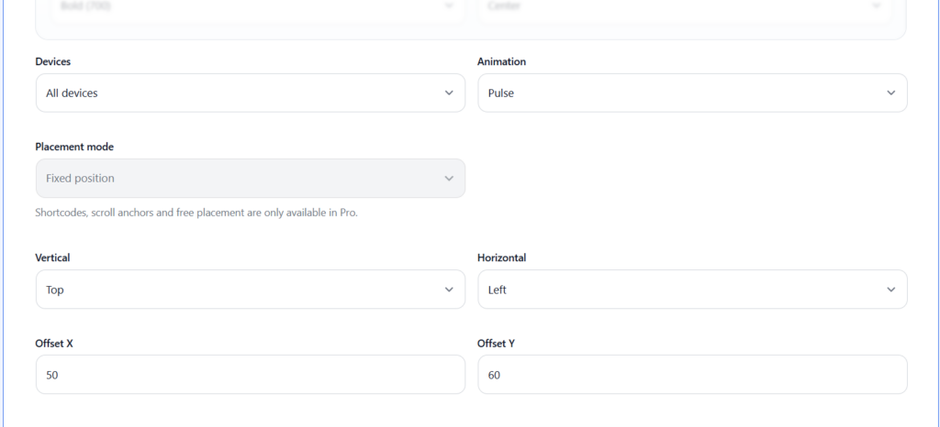Viewport: 940px width, 427px height.
Task: Click the chevron arrow in the Horizontal select
Action: (x=891, y=290)
